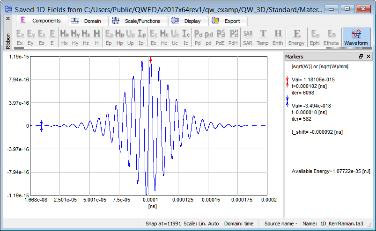Select the Waveform display icon
The width and height of the screenshot is (376, 231).
coord(356,37)
